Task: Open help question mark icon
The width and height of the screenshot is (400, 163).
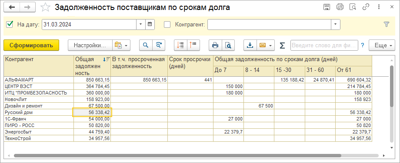Action: (x=363, y=45)
